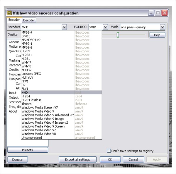Open the Statistics page
The width and height of the screenshot is (176, 174).
[15, 102]
